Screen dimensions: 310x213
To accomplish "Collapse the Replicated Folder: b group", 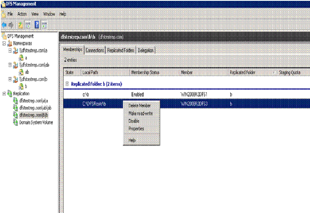I will coord(67,84).
